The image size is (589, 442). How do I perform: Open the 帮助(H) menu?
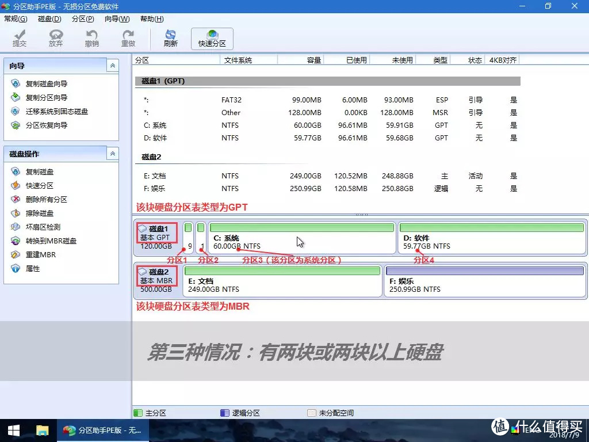(x=151, y=18)
